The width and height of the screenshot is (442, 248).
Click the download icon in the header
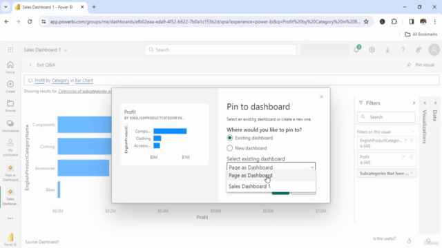tap(387, 50)
